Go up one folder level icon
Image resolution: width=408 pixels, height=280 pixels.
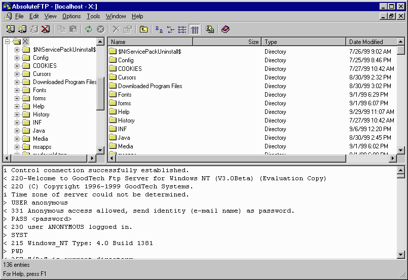143,29
